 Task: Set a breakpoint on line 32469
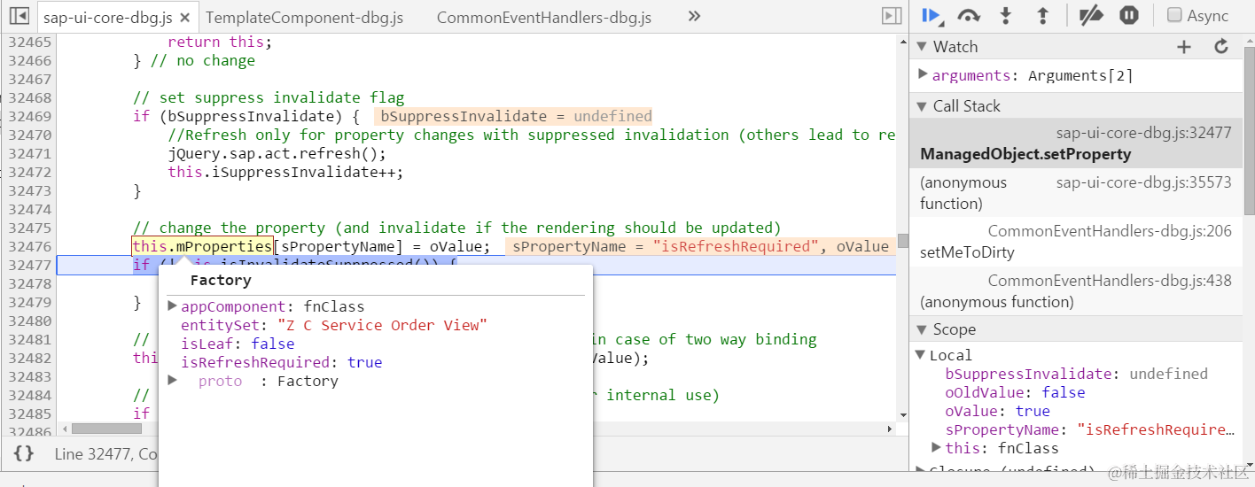pos(30,116)
